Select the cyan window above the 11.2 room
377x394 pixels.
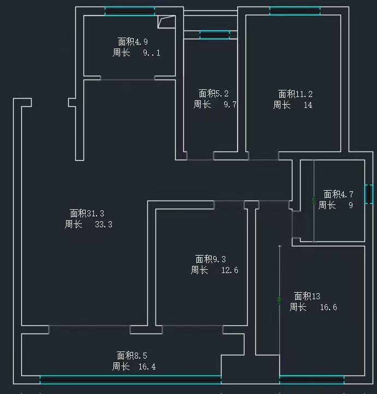pyautogui.click(x=295, y=11)
